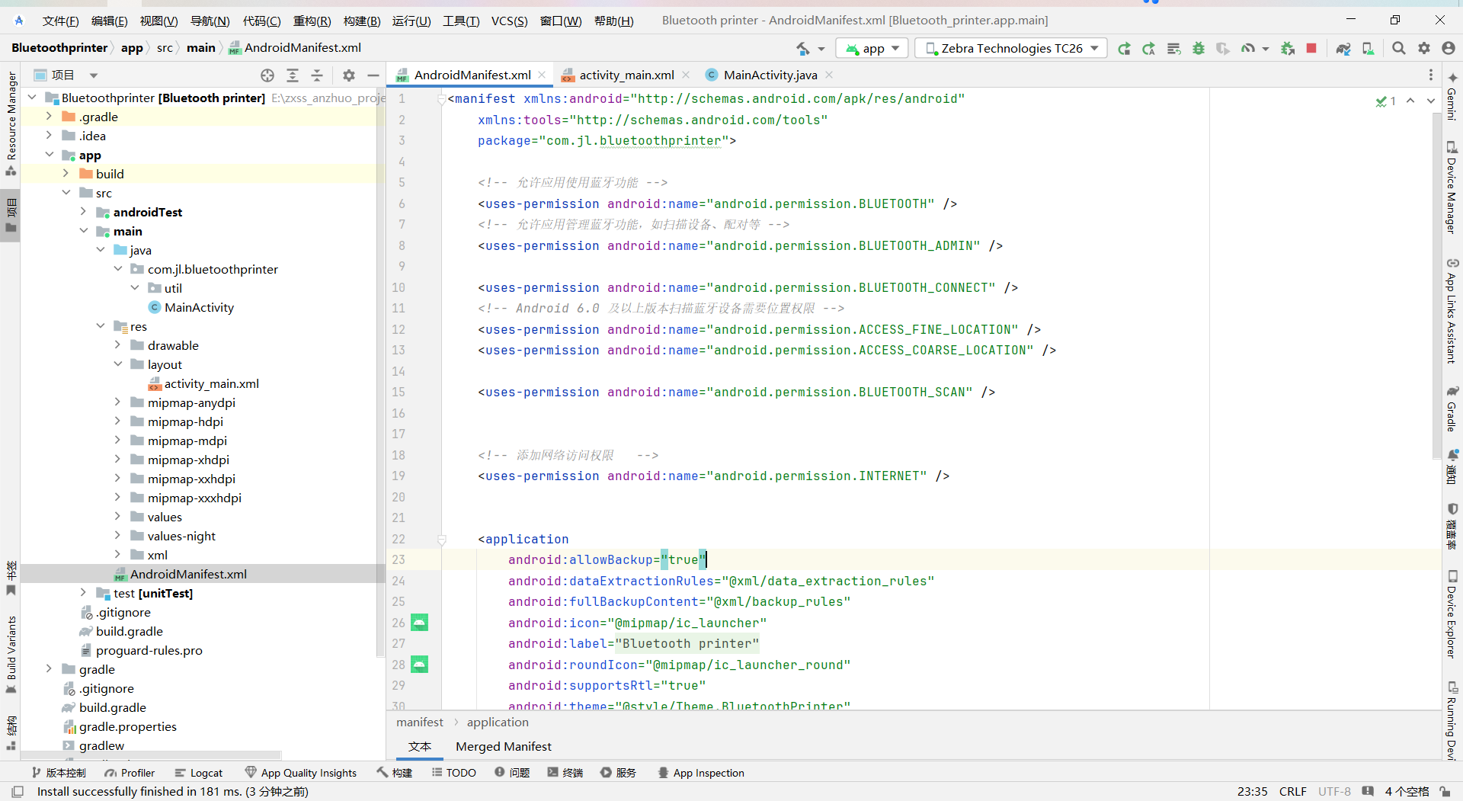Open the app run configuration dropdown

(x=872, y=48)
